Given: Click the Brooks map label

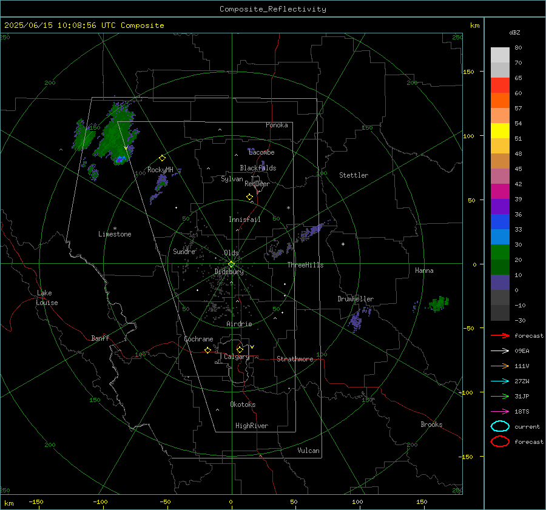Looking at the screenshot, I should point(431,424).
